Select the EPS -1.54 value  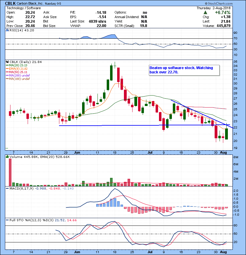click(102, 17)
